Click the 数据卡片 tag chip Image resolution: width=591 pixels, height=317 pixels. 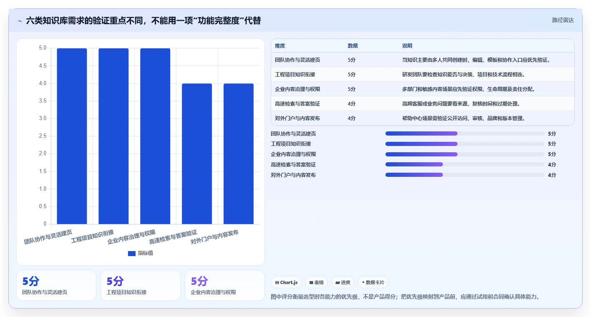pos(373,282)
